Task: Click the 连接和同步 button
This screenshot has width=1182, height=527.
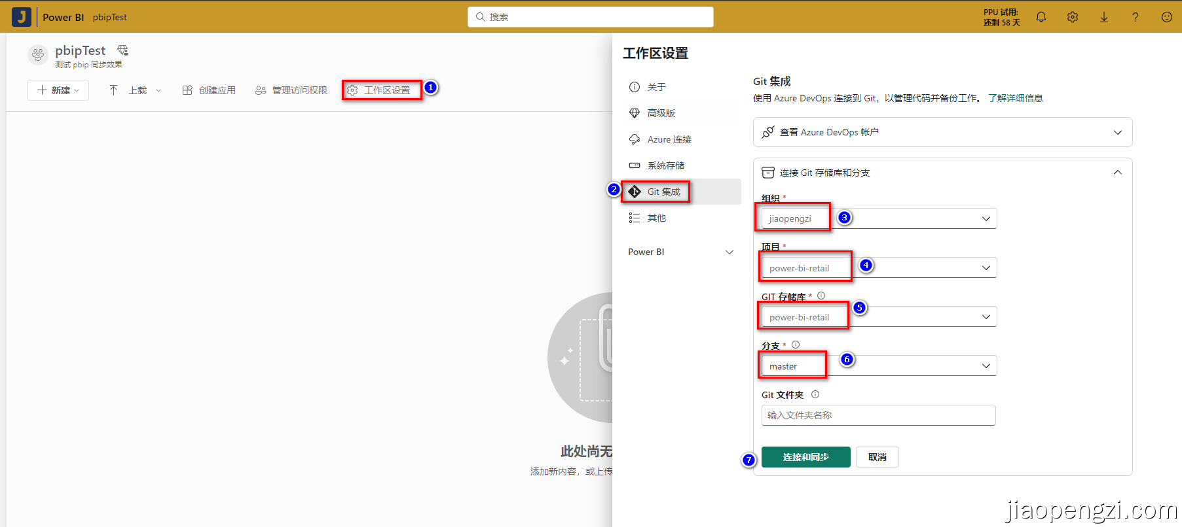Action: click(x=806, y=457)
